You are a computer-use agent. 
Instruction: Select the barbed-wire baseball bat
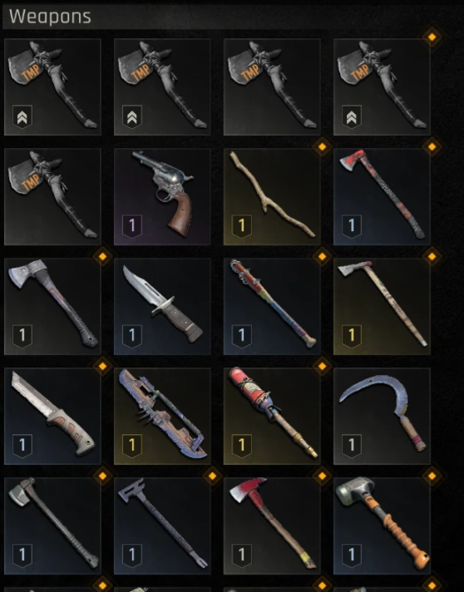(272, 307)
